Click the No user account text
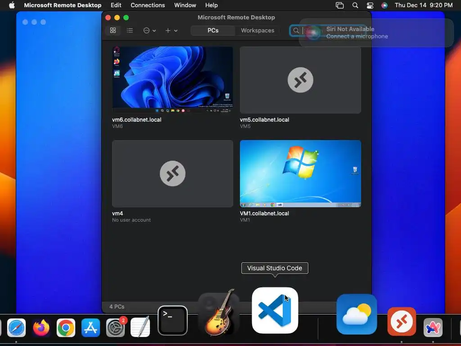Image resolution: width=461 pixels, height=346 pixels. tap(131, 220)
